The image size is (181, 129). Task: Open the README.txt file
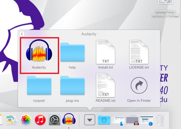105,86
